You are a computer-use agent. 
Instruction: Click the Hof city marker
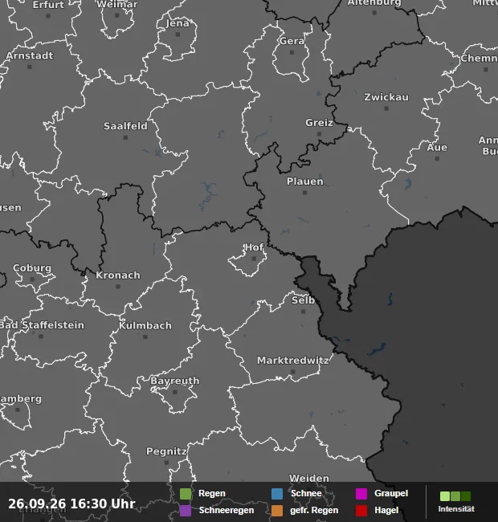coord(255,259)
